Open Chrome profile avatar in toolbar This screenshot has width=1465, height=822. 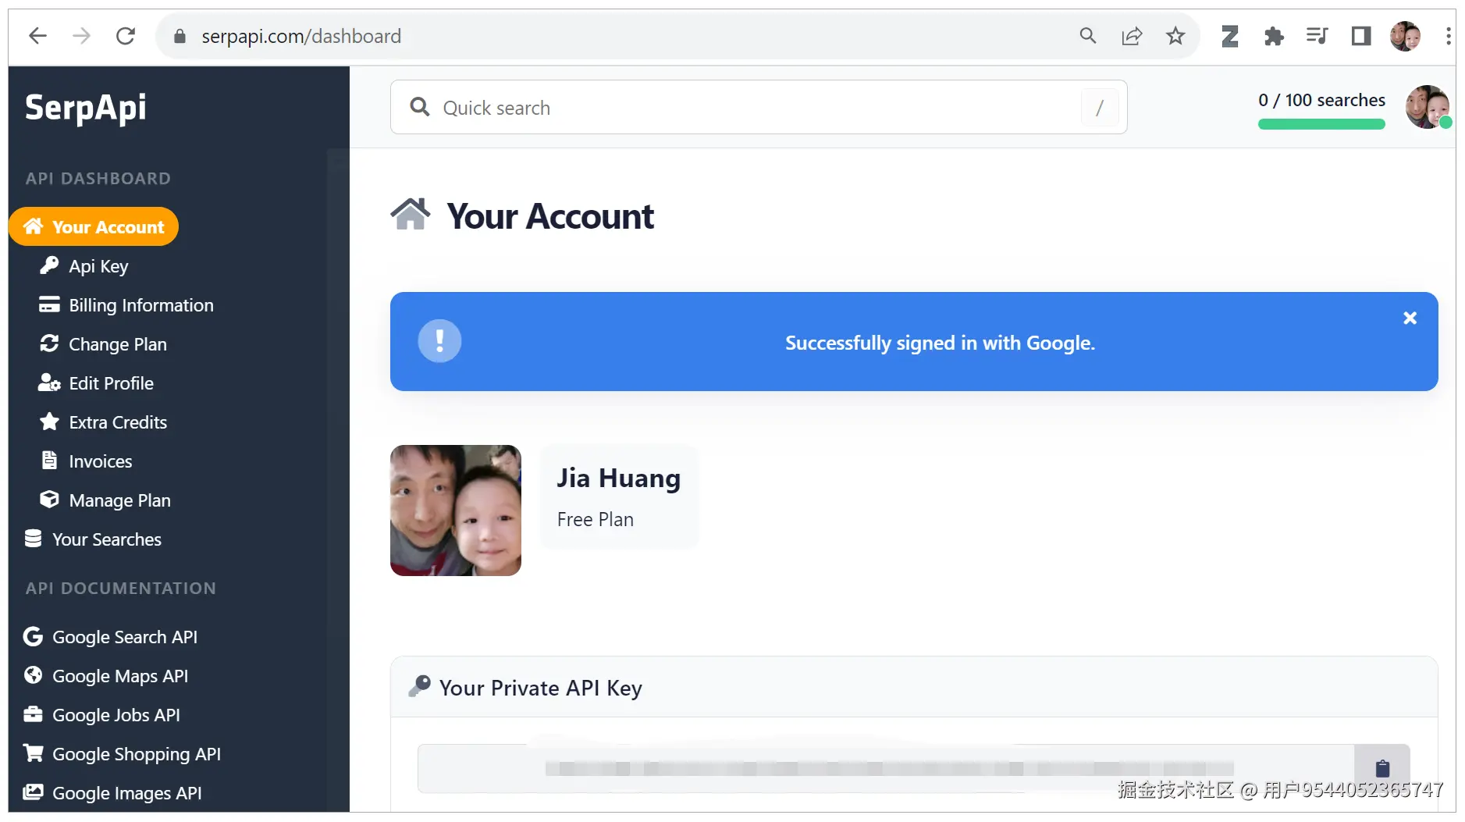1405,36
